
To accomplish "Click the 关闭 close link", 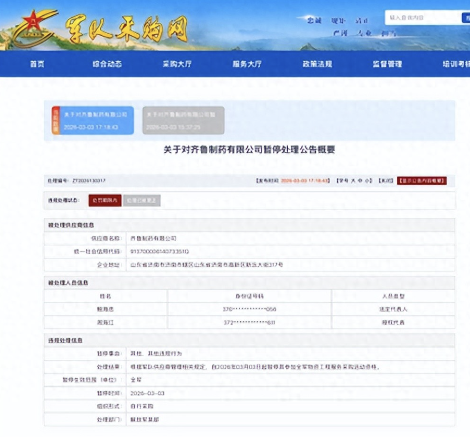I will coord(386,181).
